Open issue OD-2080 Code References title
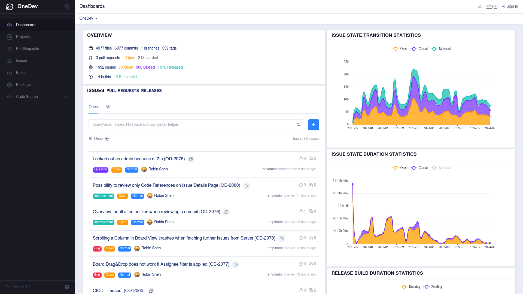The image size is (523, 294). pyautogui.click(x=166, y=185)
